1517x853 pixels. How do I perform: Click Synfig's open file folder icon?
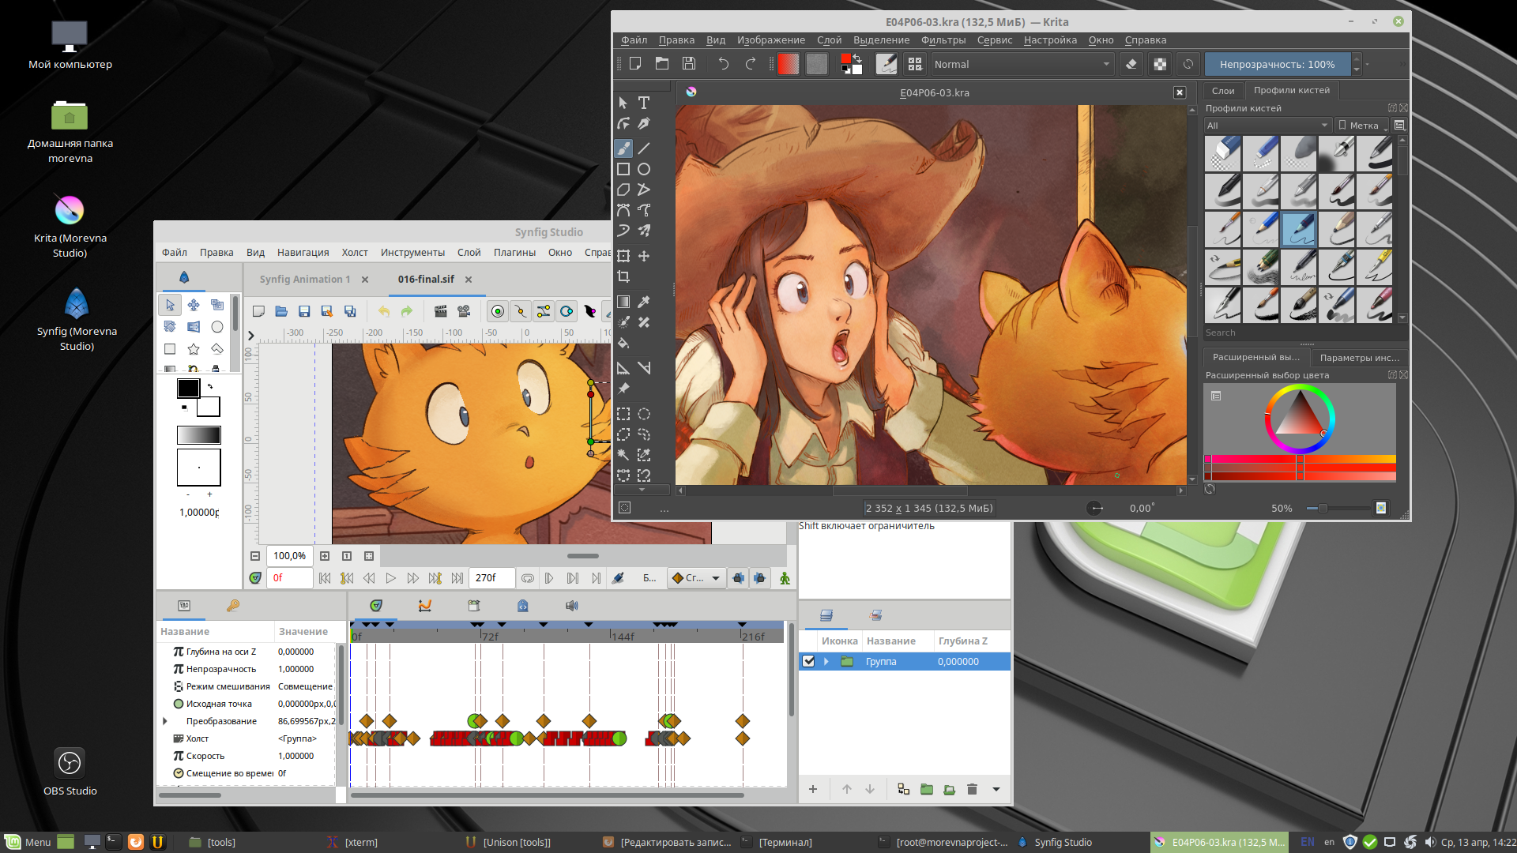(x=281, y=311)
